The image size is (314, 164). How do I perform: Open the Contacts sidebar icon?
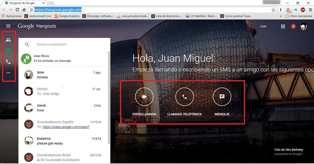[x=8, y=40]
